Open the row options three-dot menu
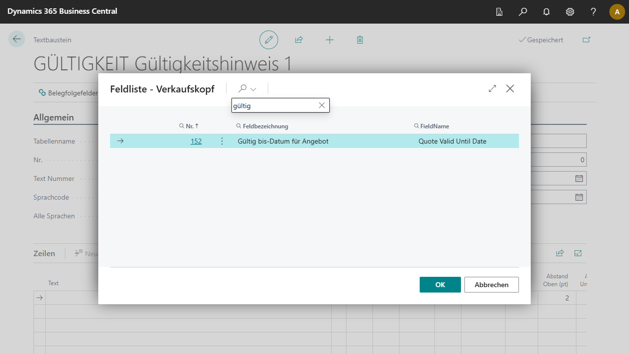Image resolution: width=629 pixels, height=354 pixels. (222, 141)
